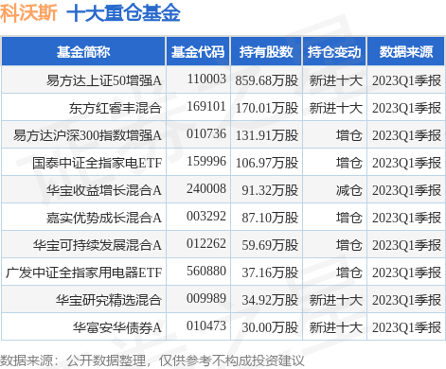Click the 持有股数 column header
This screenshot has width=446, height=369.
tap(266, 52)
